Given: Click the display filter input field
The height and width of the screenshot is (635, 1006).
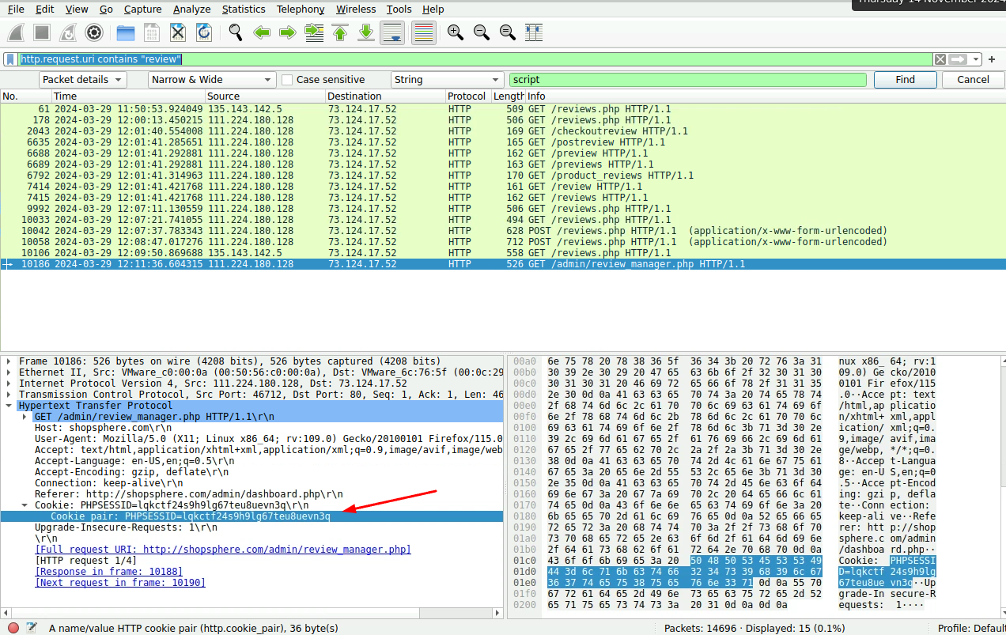Looking at the screenshot, I should (x=475, y=59).
